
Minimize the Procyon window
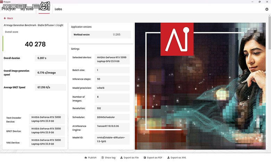coord(252,2)
